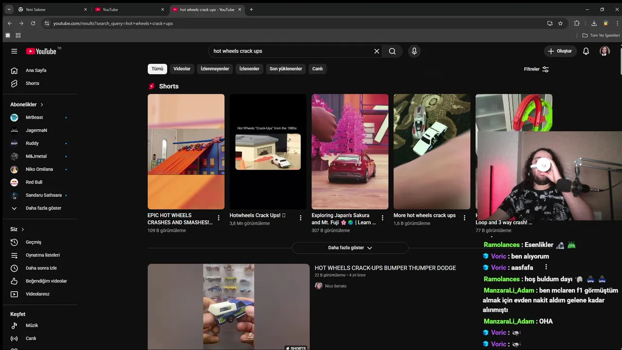Open chat message options three dots
622x350 pixels.
[x=546, y=267]
